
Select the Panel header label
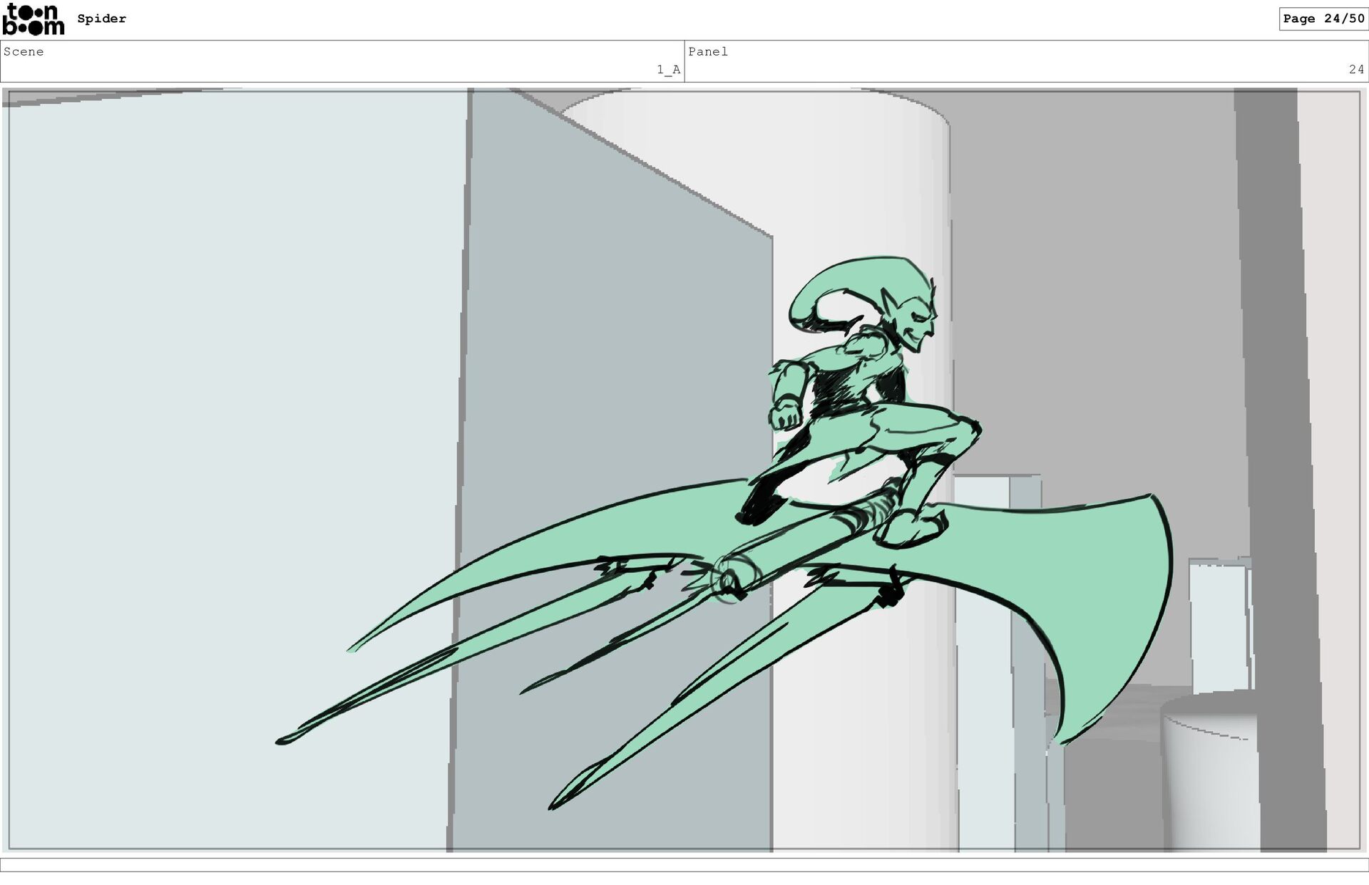click(x=708, y=51)
